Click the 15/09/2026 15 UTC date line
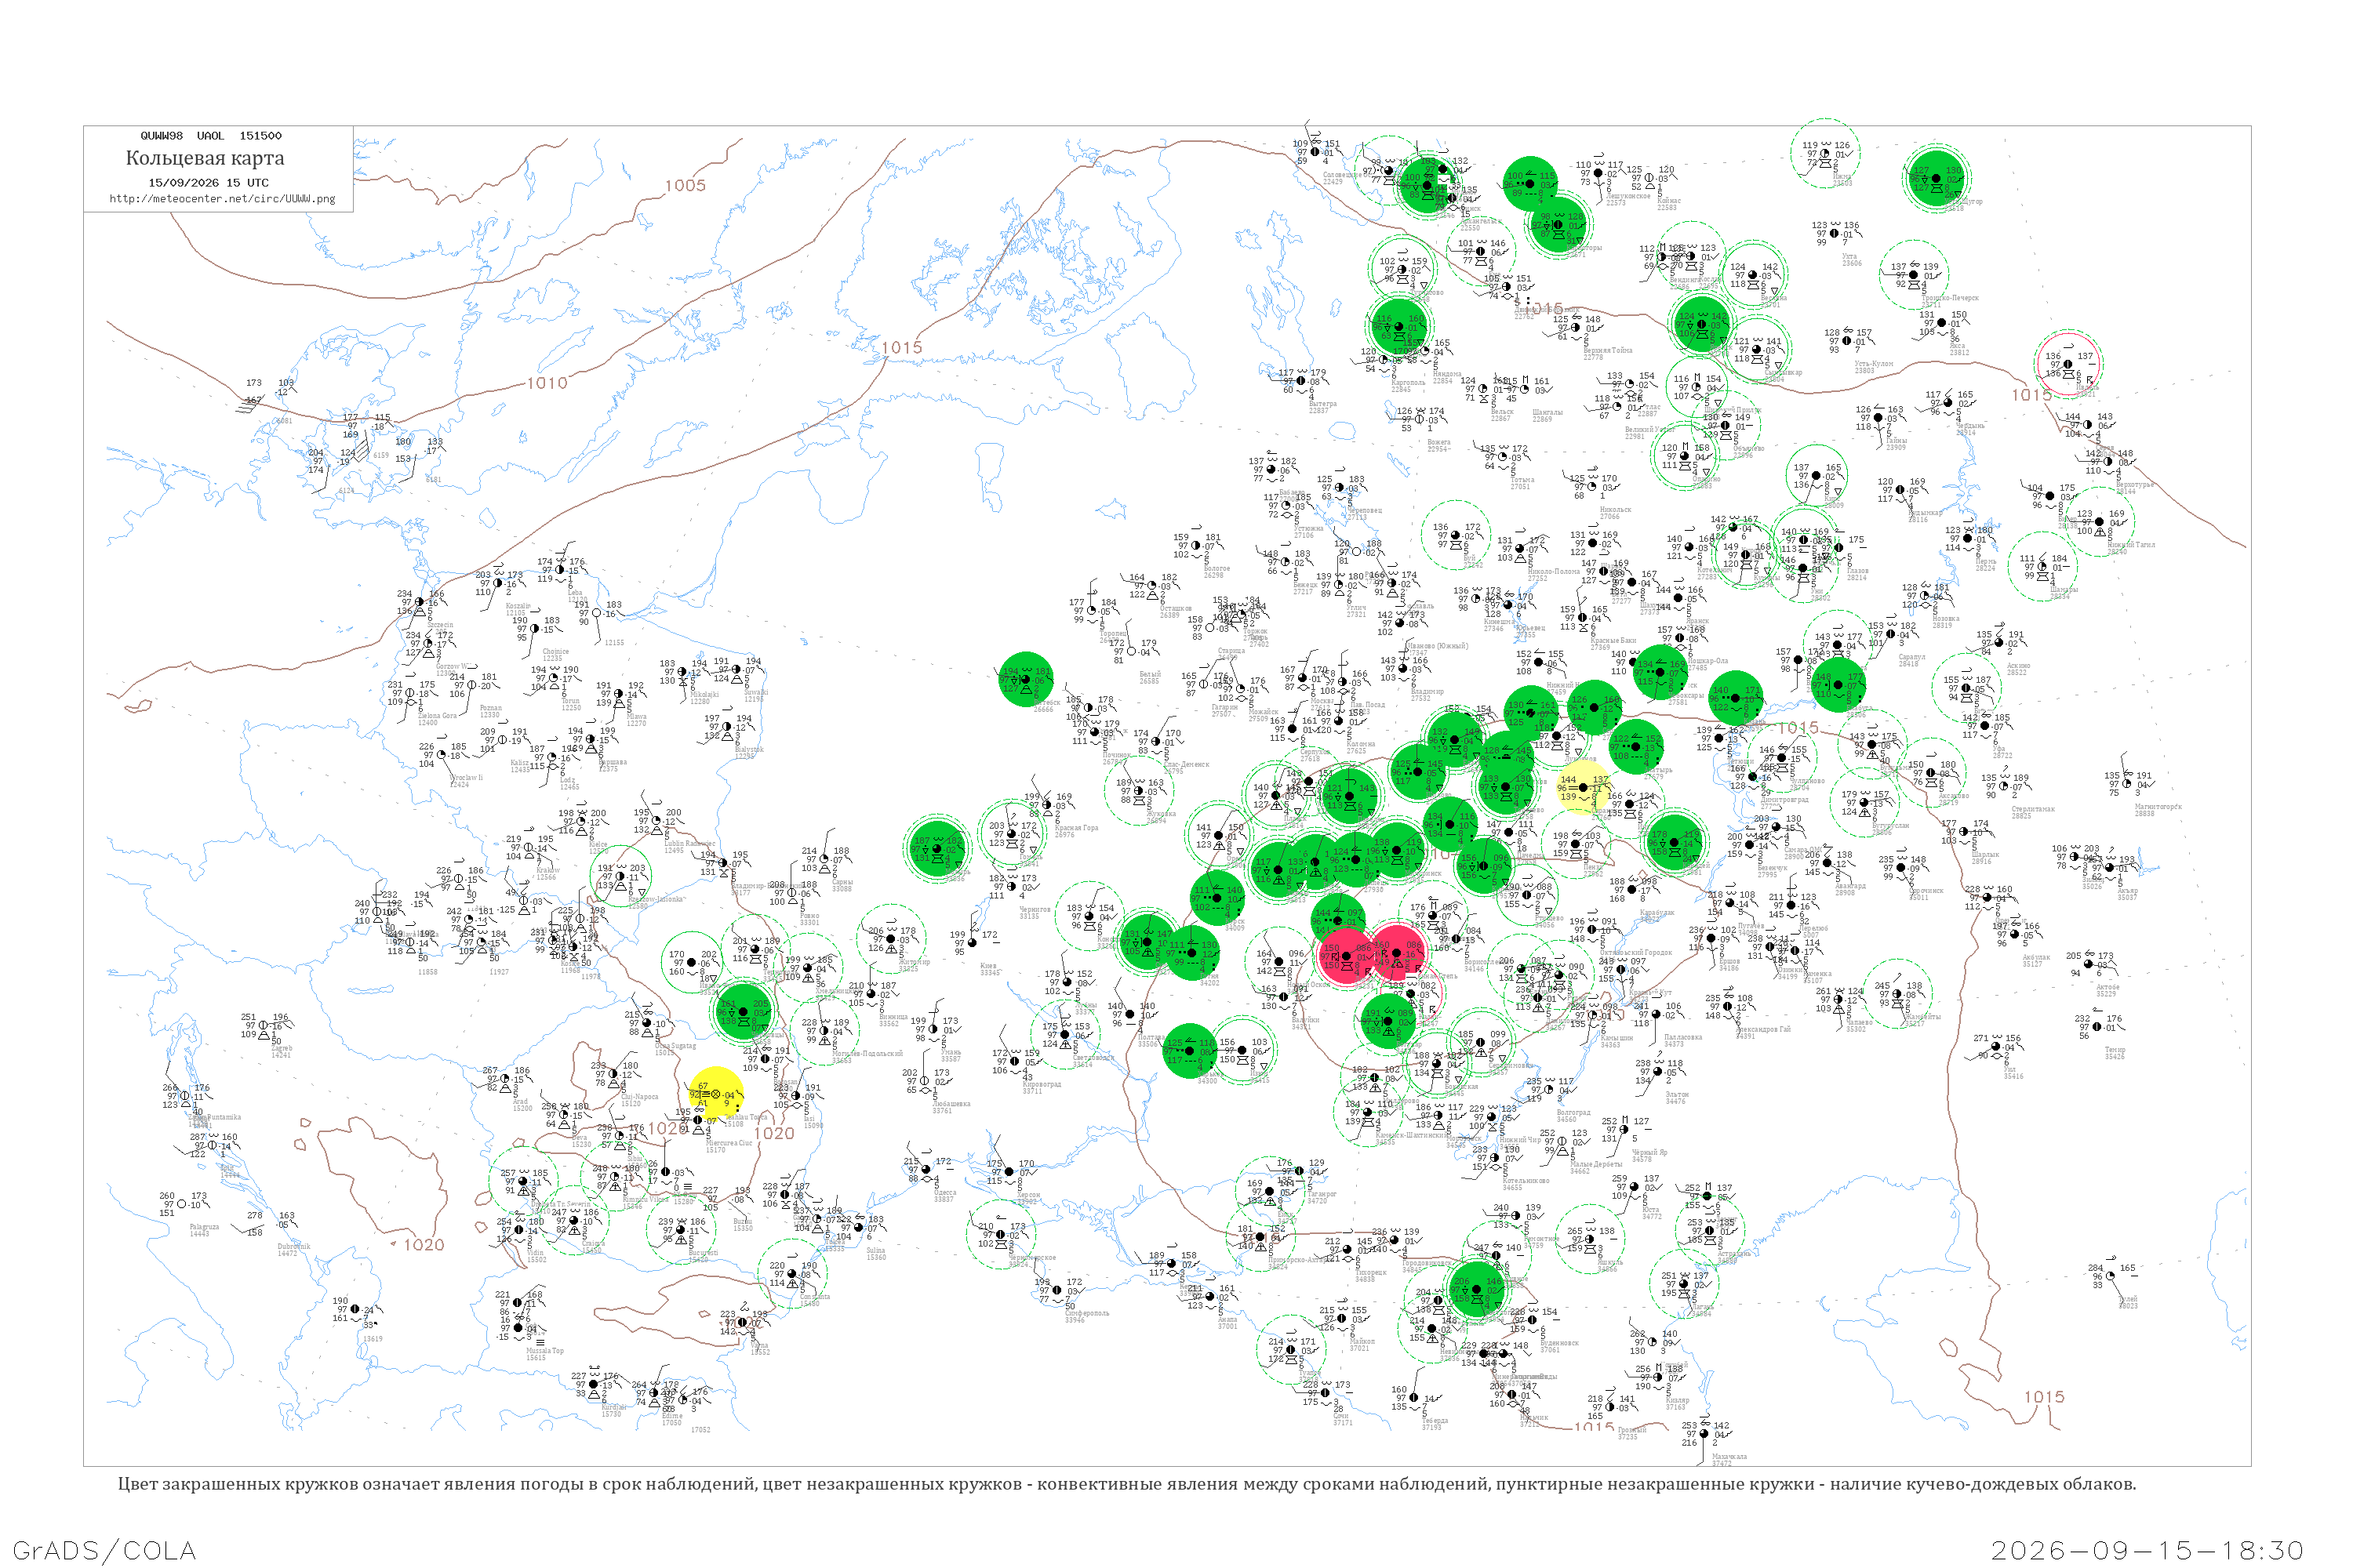 tap(208, 183)
